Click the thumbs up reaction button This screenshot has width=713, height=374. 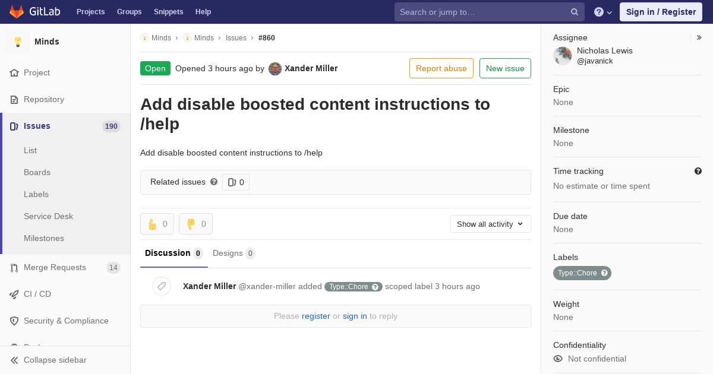coord(157,224)
